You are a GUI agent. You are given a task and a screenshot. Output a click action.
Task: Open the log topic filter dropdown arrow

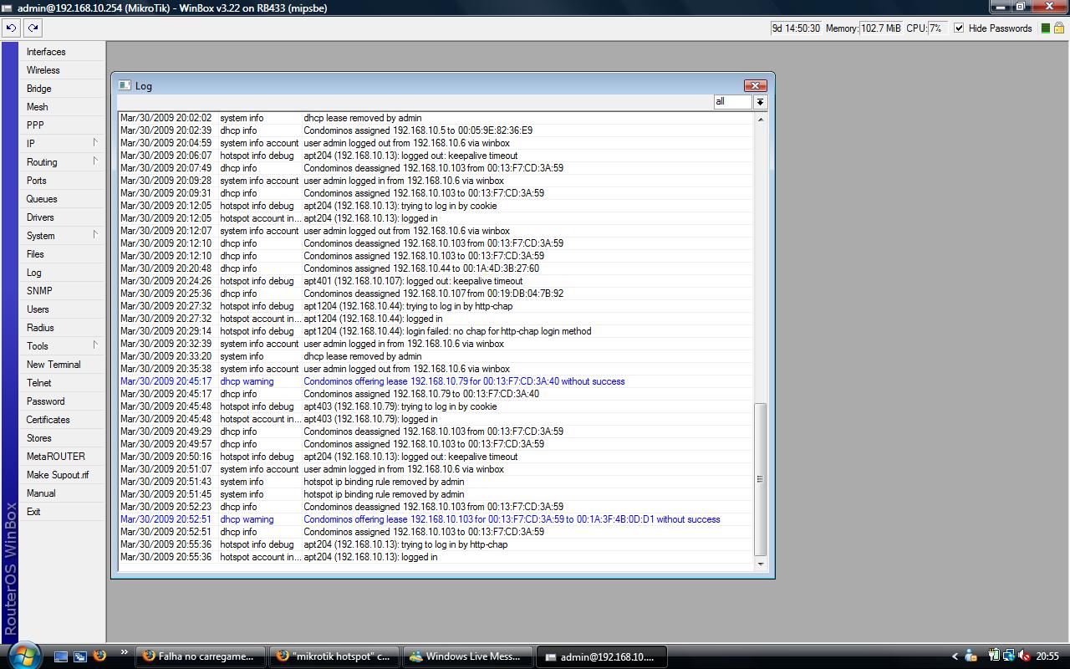tap(760, 102)
